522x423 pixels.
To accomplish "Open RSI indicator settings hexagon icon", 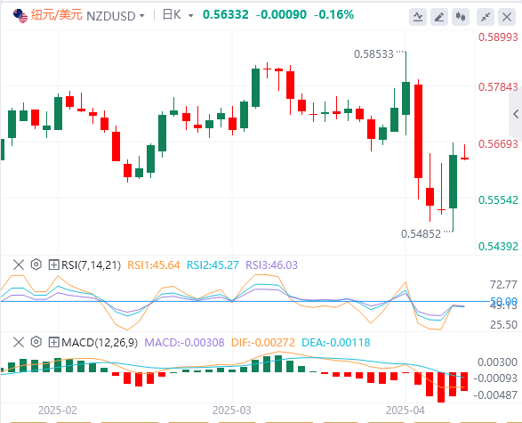I will pos(36,264).
